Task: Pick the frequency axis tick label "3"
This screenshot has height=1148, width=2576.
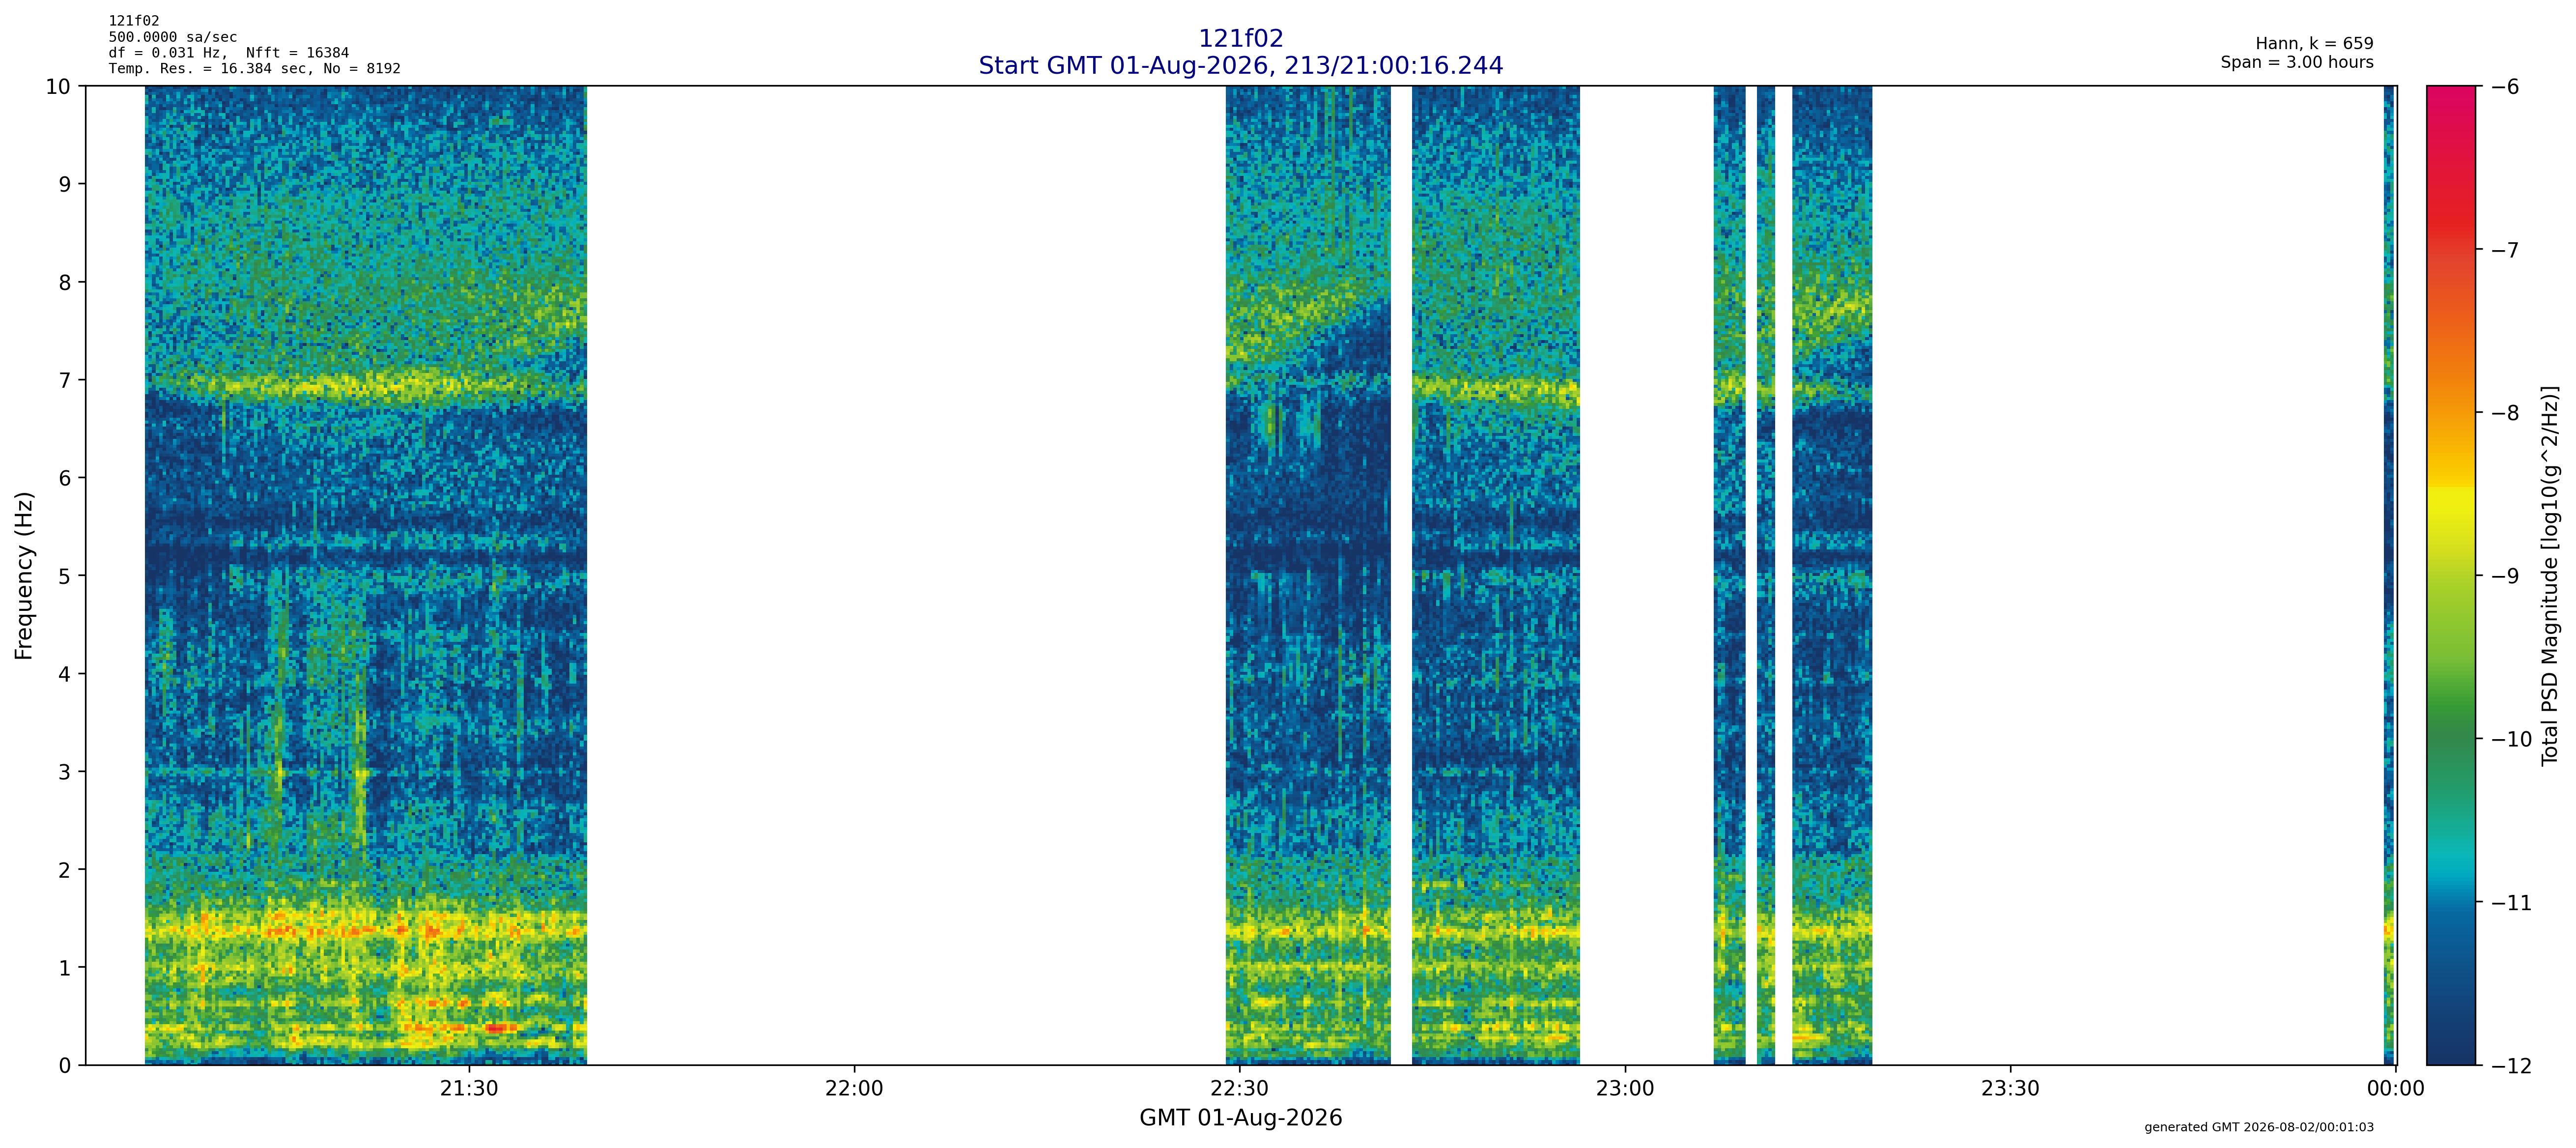Action: coord(66,772)
